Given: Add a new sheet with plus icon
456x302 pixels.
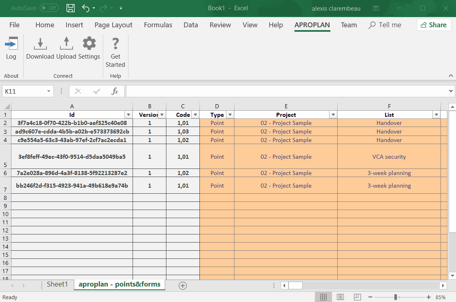Looking at the screenshot, I should point(183,285).
